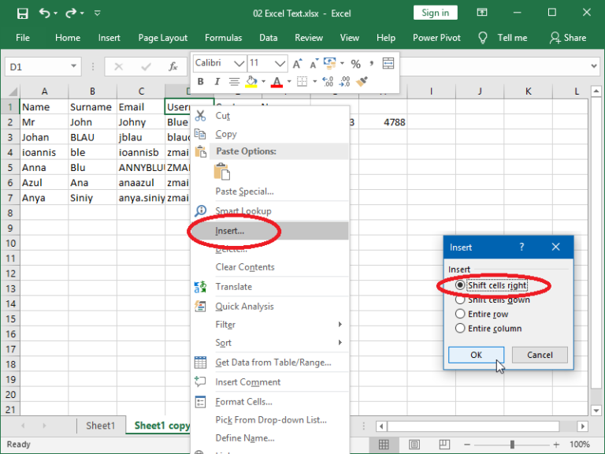Image resolution: width=605 pixels, height=454 pixels.
Task: Expand the Name Box dropdown arrow
Action: point(73,66)
